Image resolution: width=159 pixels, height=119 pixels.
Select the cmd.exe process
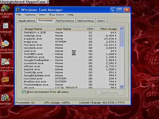coord(70,51)
